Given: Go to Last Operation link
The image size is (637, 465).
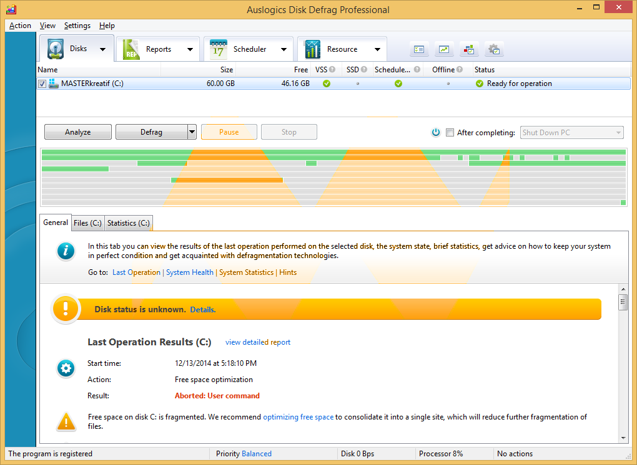Looking at the screenshot, I should [x=137, y=272].
